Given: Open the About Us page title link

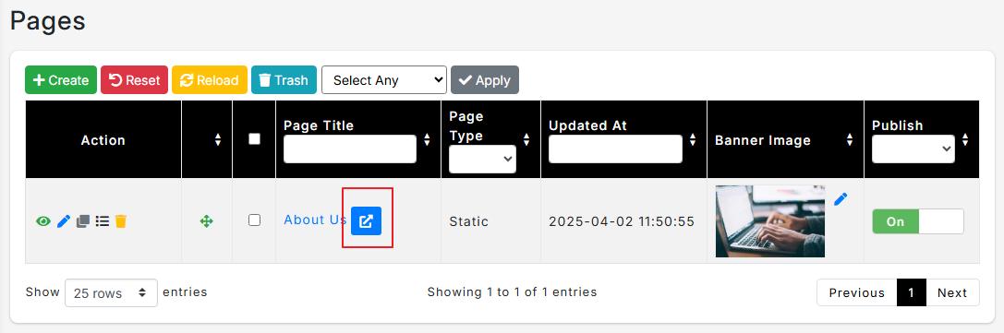Looking at the screenshot, I should 315,220.
